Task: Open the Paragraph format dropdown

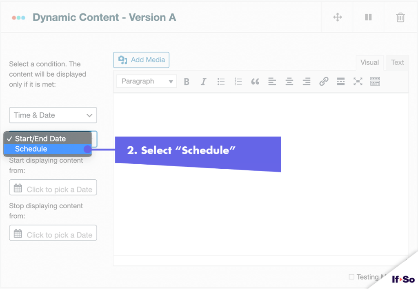Action: point(147,81)
